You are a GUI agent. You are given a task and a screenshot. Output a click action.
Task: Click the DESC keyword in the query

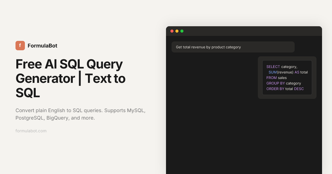tap(299, 89)
